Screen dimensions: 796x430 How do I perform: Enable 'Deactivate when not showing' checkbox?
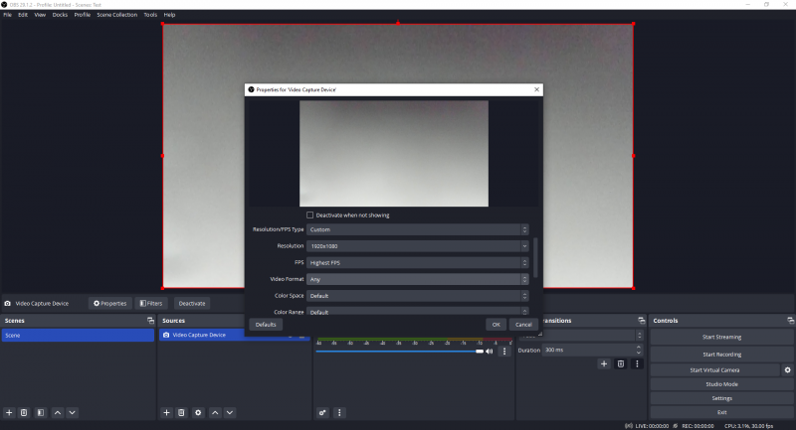(310, 215)
